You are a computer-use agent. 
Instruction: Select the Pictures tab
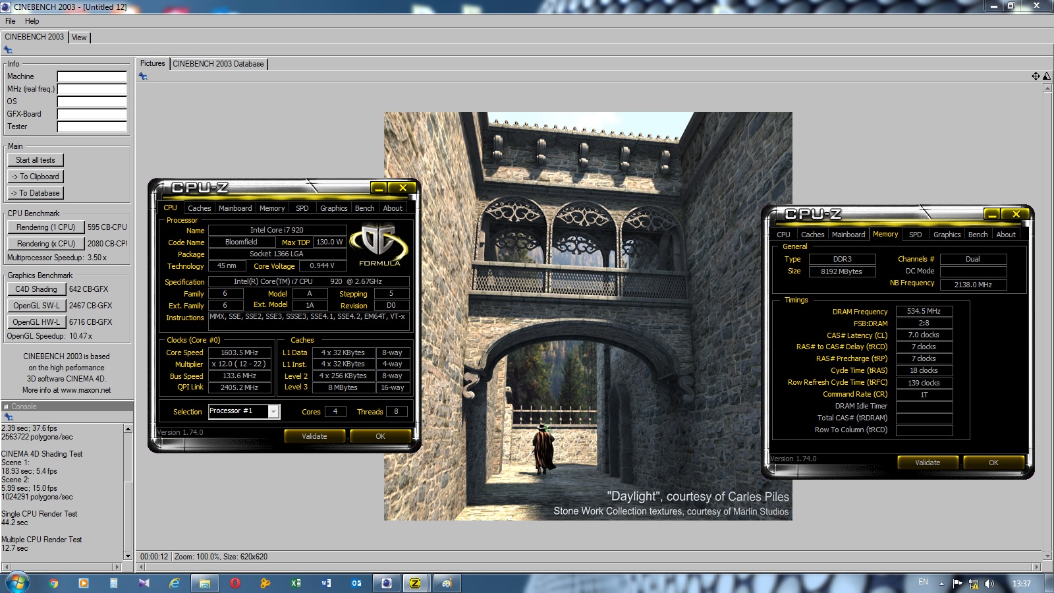152,63
